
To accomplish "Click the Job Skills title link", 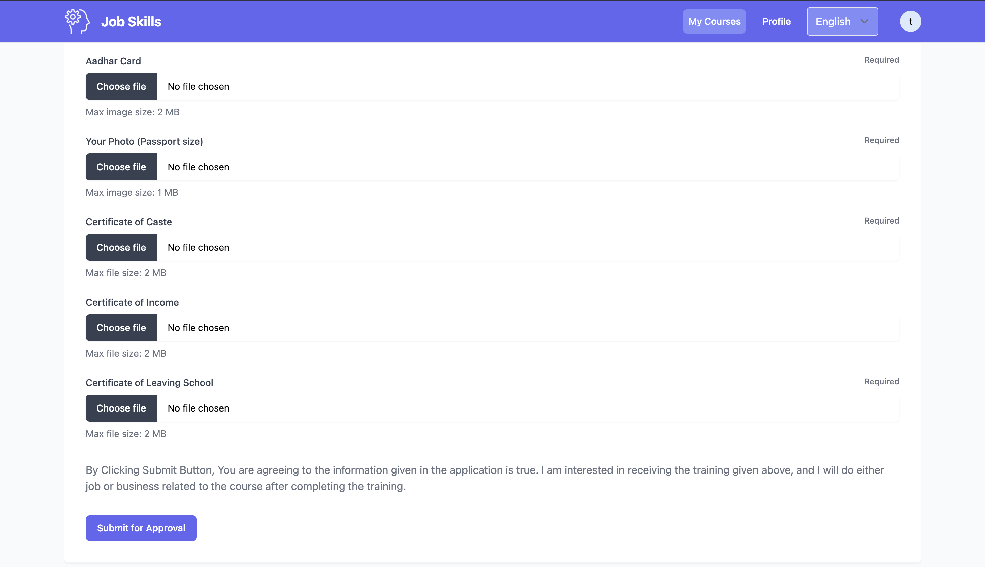I will [x=131, y=22].
